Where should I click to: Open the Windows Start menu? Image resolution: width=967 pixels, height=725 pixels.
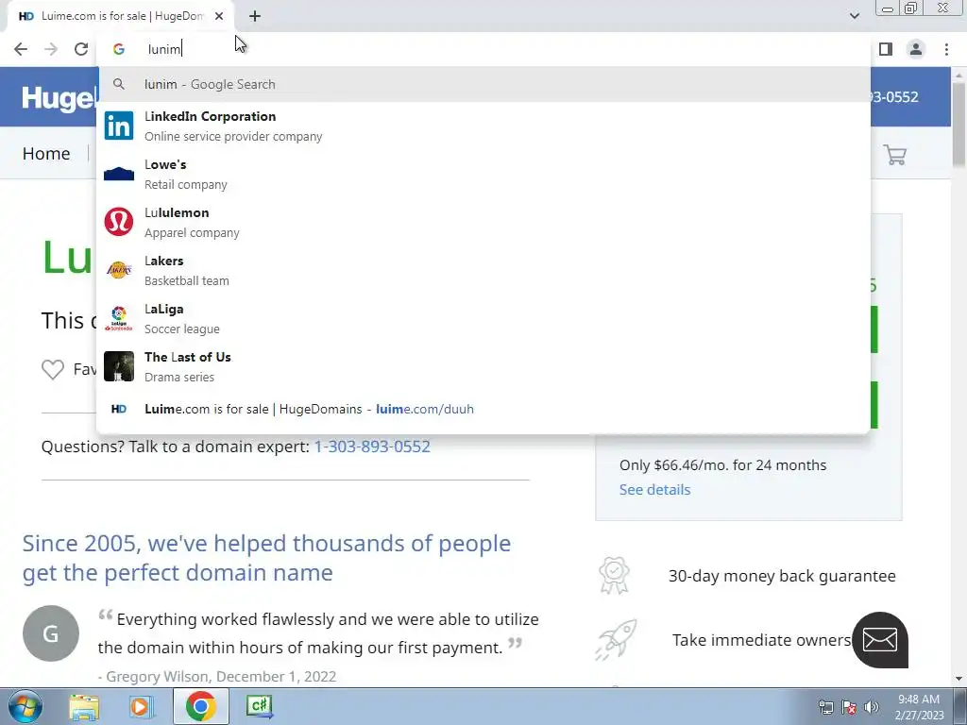coord(25,706)
